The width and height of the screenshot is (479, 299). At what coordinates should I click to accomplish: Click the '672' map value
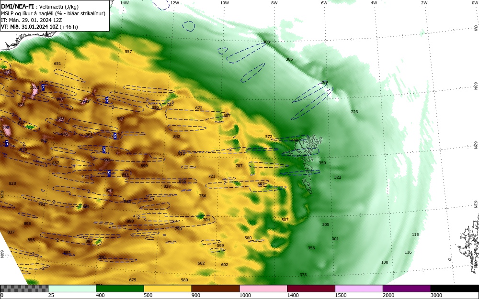point(199,108)
